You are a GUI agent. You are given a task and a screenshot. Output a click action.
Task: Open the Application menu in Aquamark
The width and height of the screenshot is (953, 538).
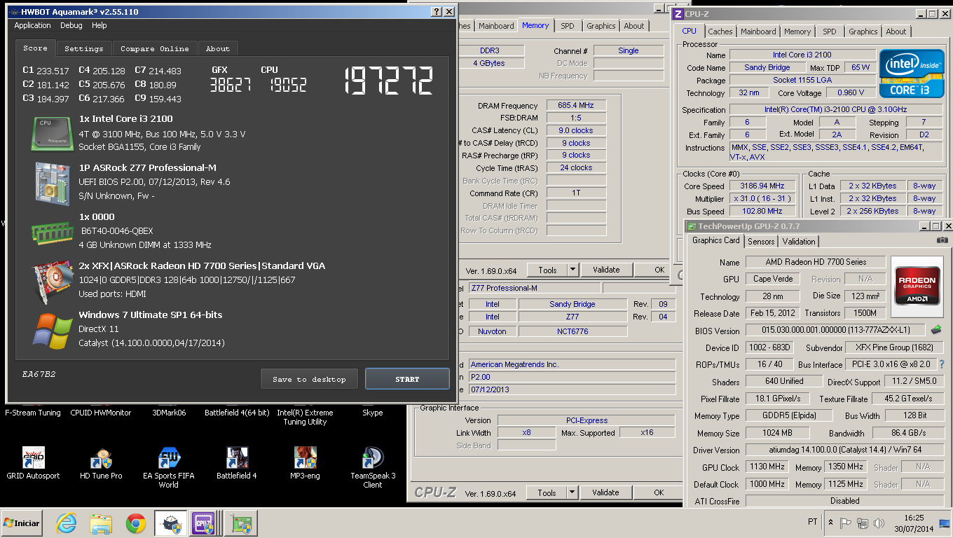33,25
